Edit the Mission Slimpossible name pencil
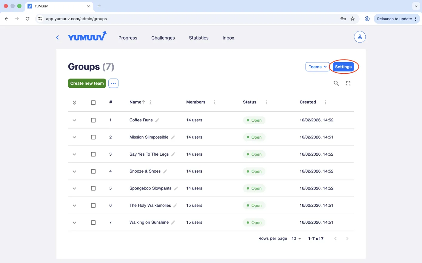Screen dimensions: 422x263 pyautogui.click(x=173, y=137)
